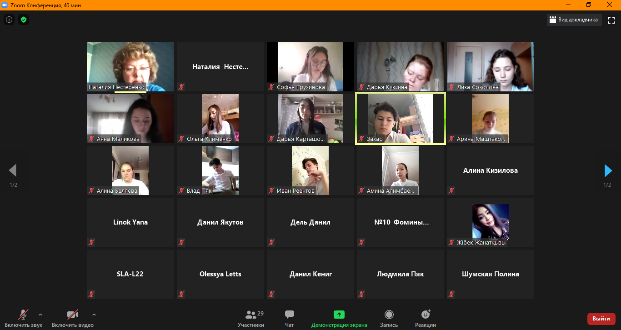Image resolution: width=621 pixels, height=330 pixels.
Task: Click the Шумская Полина name tile
Action: point(491,274)
